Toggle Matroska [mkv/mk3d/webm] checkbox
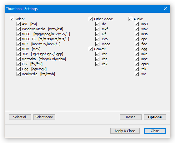Viewport: 175px width, 143px height. [x=19, y=59]
